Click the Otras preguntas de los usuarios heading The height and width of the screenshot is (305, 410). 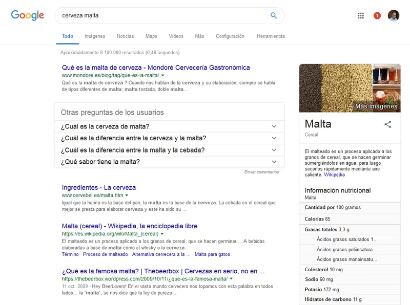112,112
